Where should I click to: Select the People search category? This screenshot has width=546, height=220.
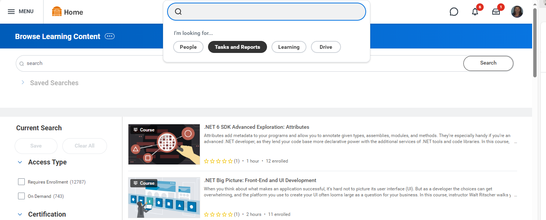click(188, 47)
